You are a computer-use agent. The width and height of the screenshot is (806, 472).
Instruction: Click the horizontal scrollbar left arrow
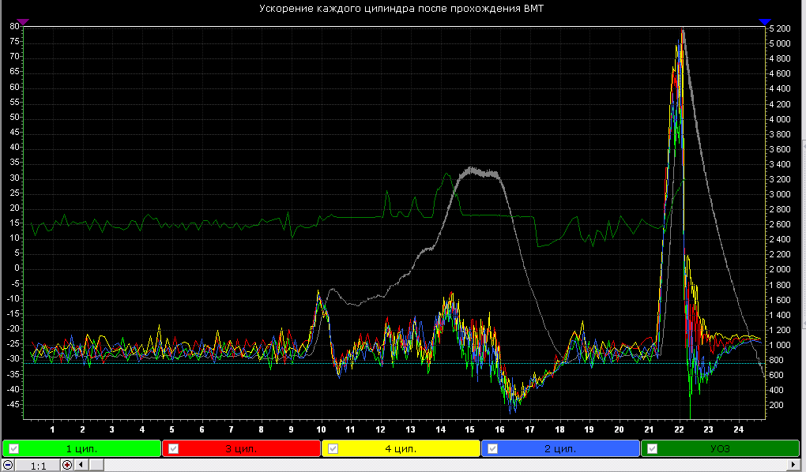(81, 466)
